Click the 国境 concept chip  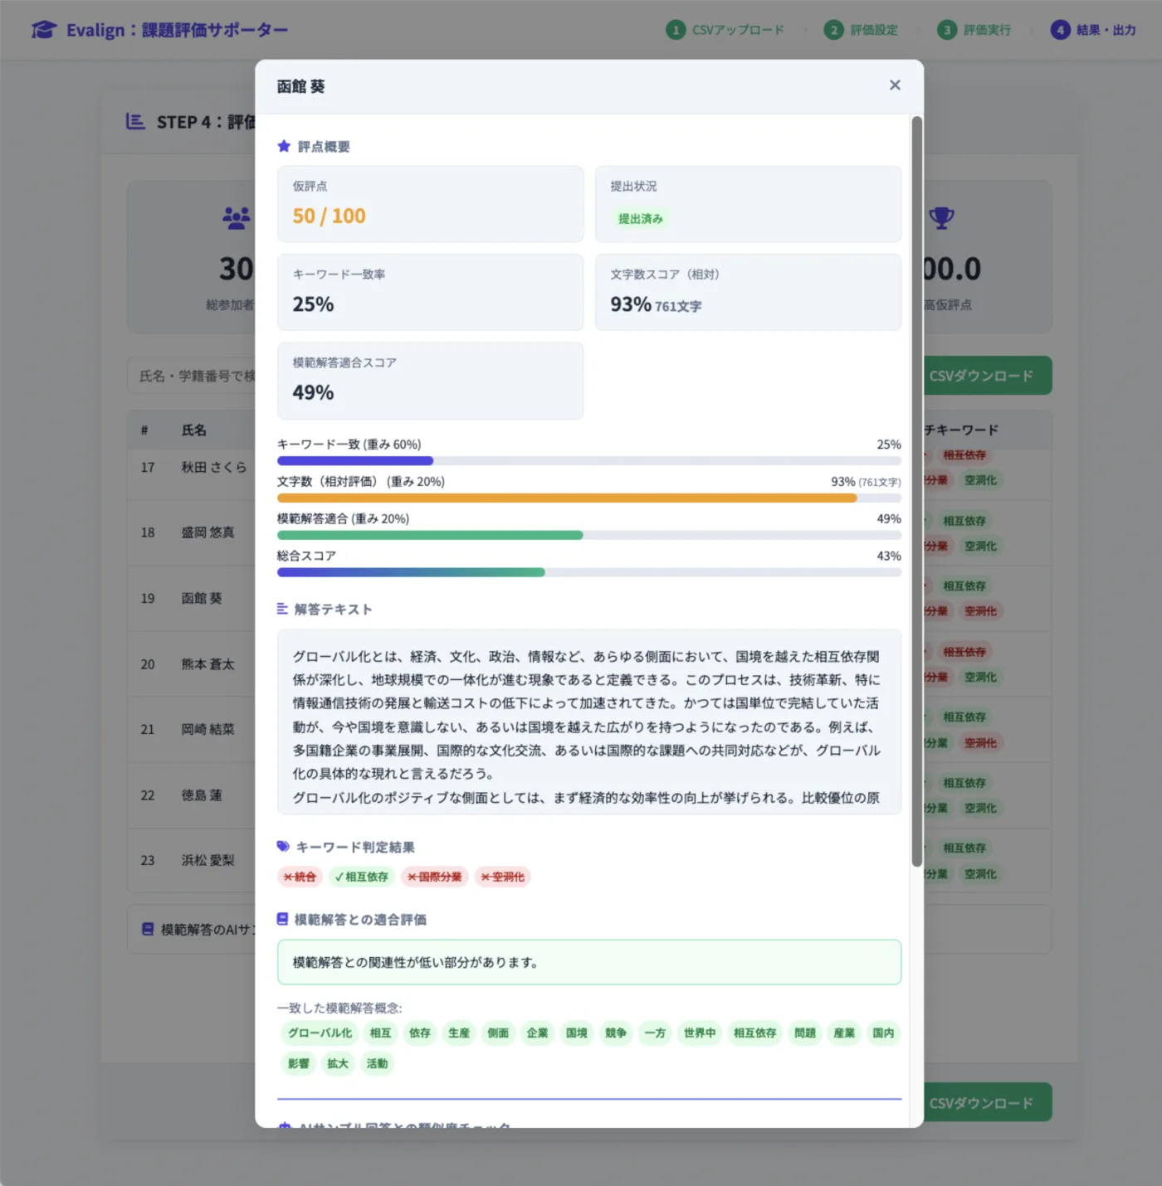click(x=577, y=1033)
